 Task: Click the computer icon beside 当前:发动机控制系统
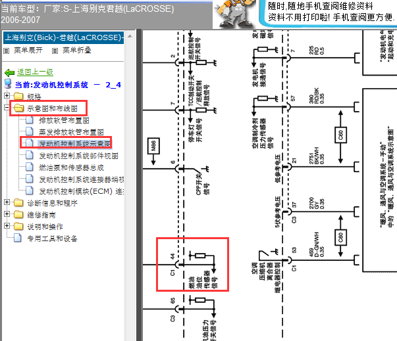[x=8, y=83]
